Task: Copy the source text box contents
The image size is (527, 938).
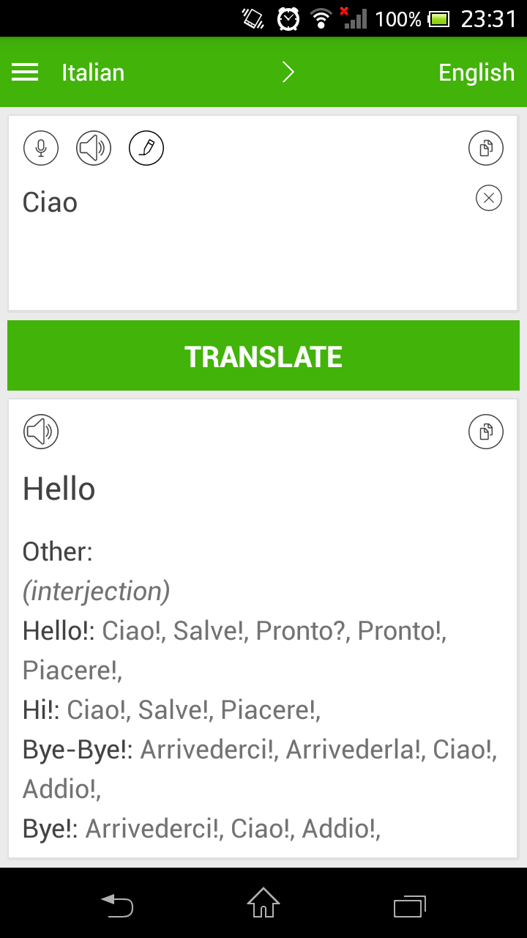Action: (486, 149)
